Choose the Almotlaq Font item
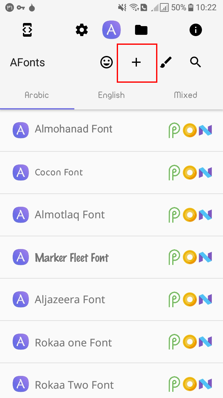Image resolution: width=223 pixels, height=398 pixels. [70, 215]
